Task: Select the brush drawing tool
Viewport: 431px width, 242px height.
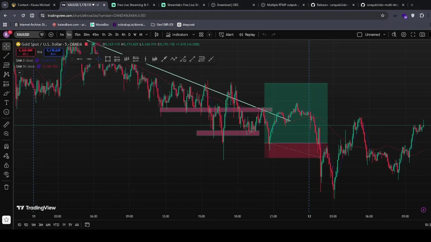Action: (x=6, y=93)
